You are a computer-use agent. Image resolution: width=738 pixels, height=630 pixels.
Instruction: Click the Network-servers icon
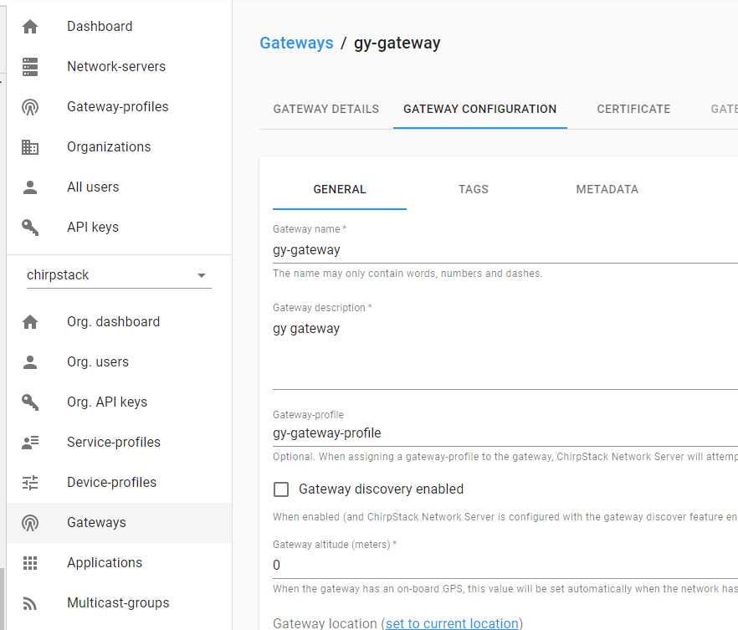(x=30, y=67)
